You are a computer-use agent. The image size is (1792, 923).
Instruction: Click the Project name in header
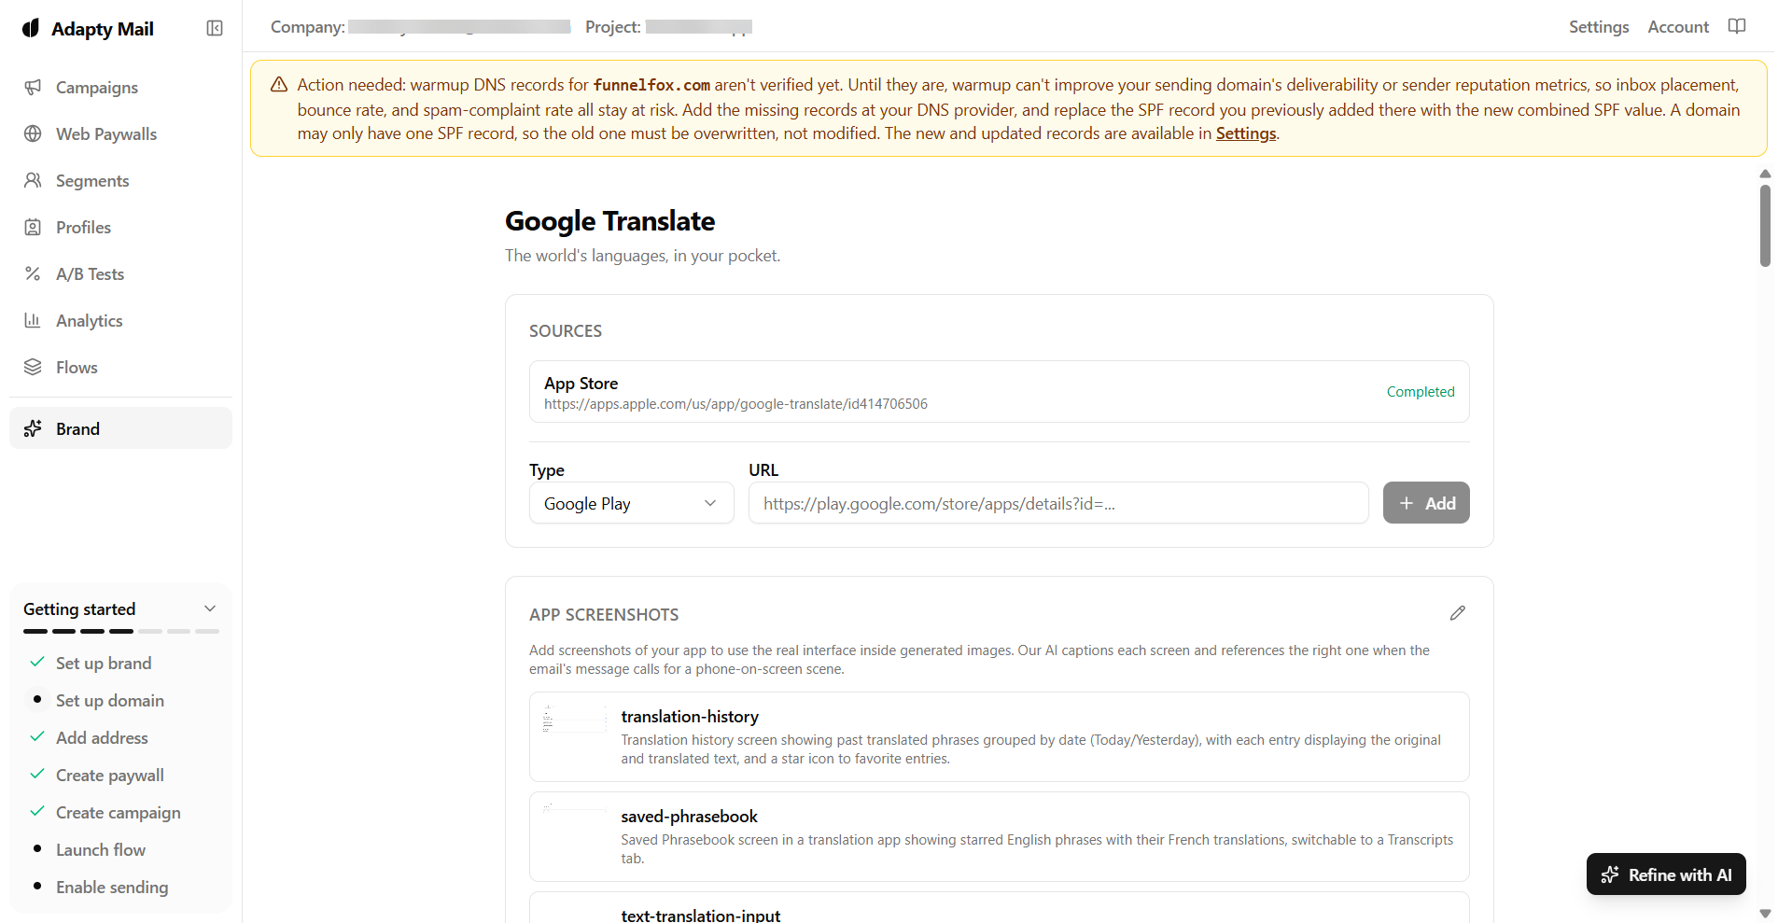(x=699, y=27)
